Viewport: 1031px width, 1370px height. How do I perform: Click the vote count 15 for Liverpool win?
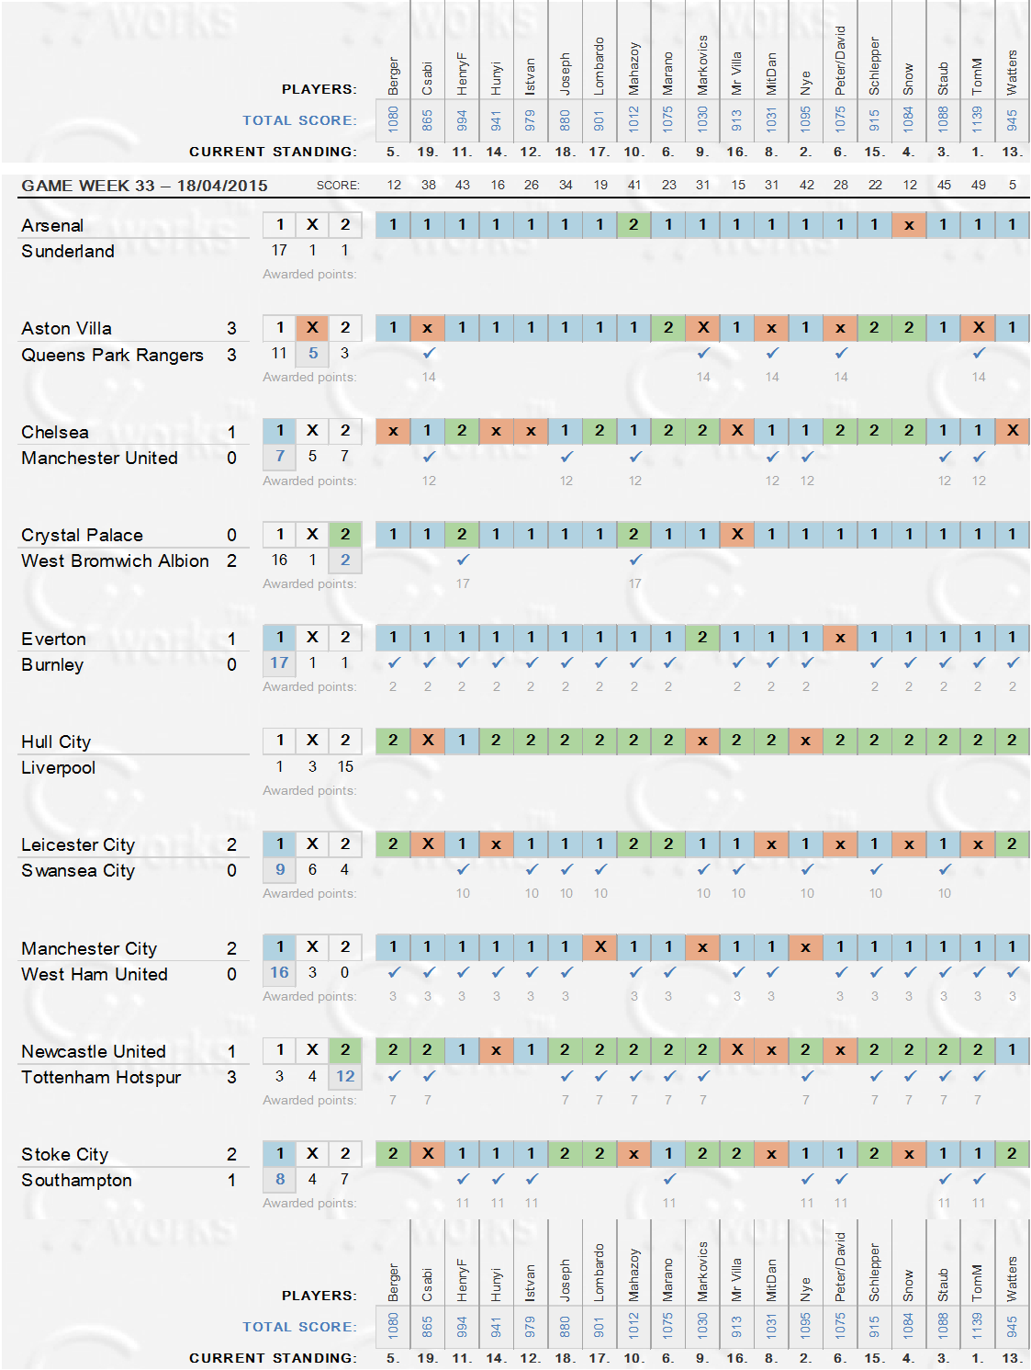point(345,766)
